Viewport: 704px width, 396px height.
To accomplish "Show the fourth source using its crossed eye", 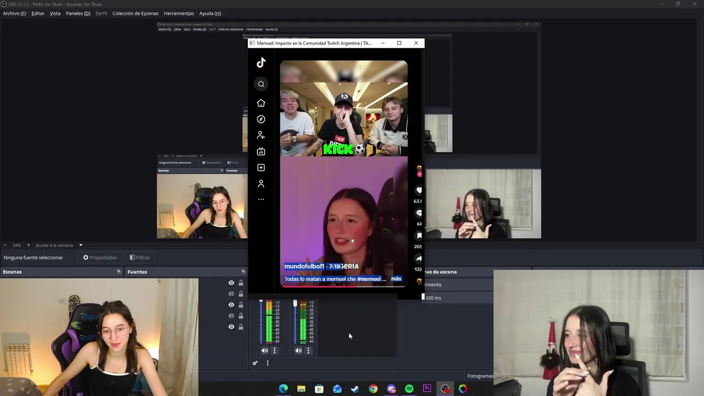I will pyautogui.click(x=232, y=316).
